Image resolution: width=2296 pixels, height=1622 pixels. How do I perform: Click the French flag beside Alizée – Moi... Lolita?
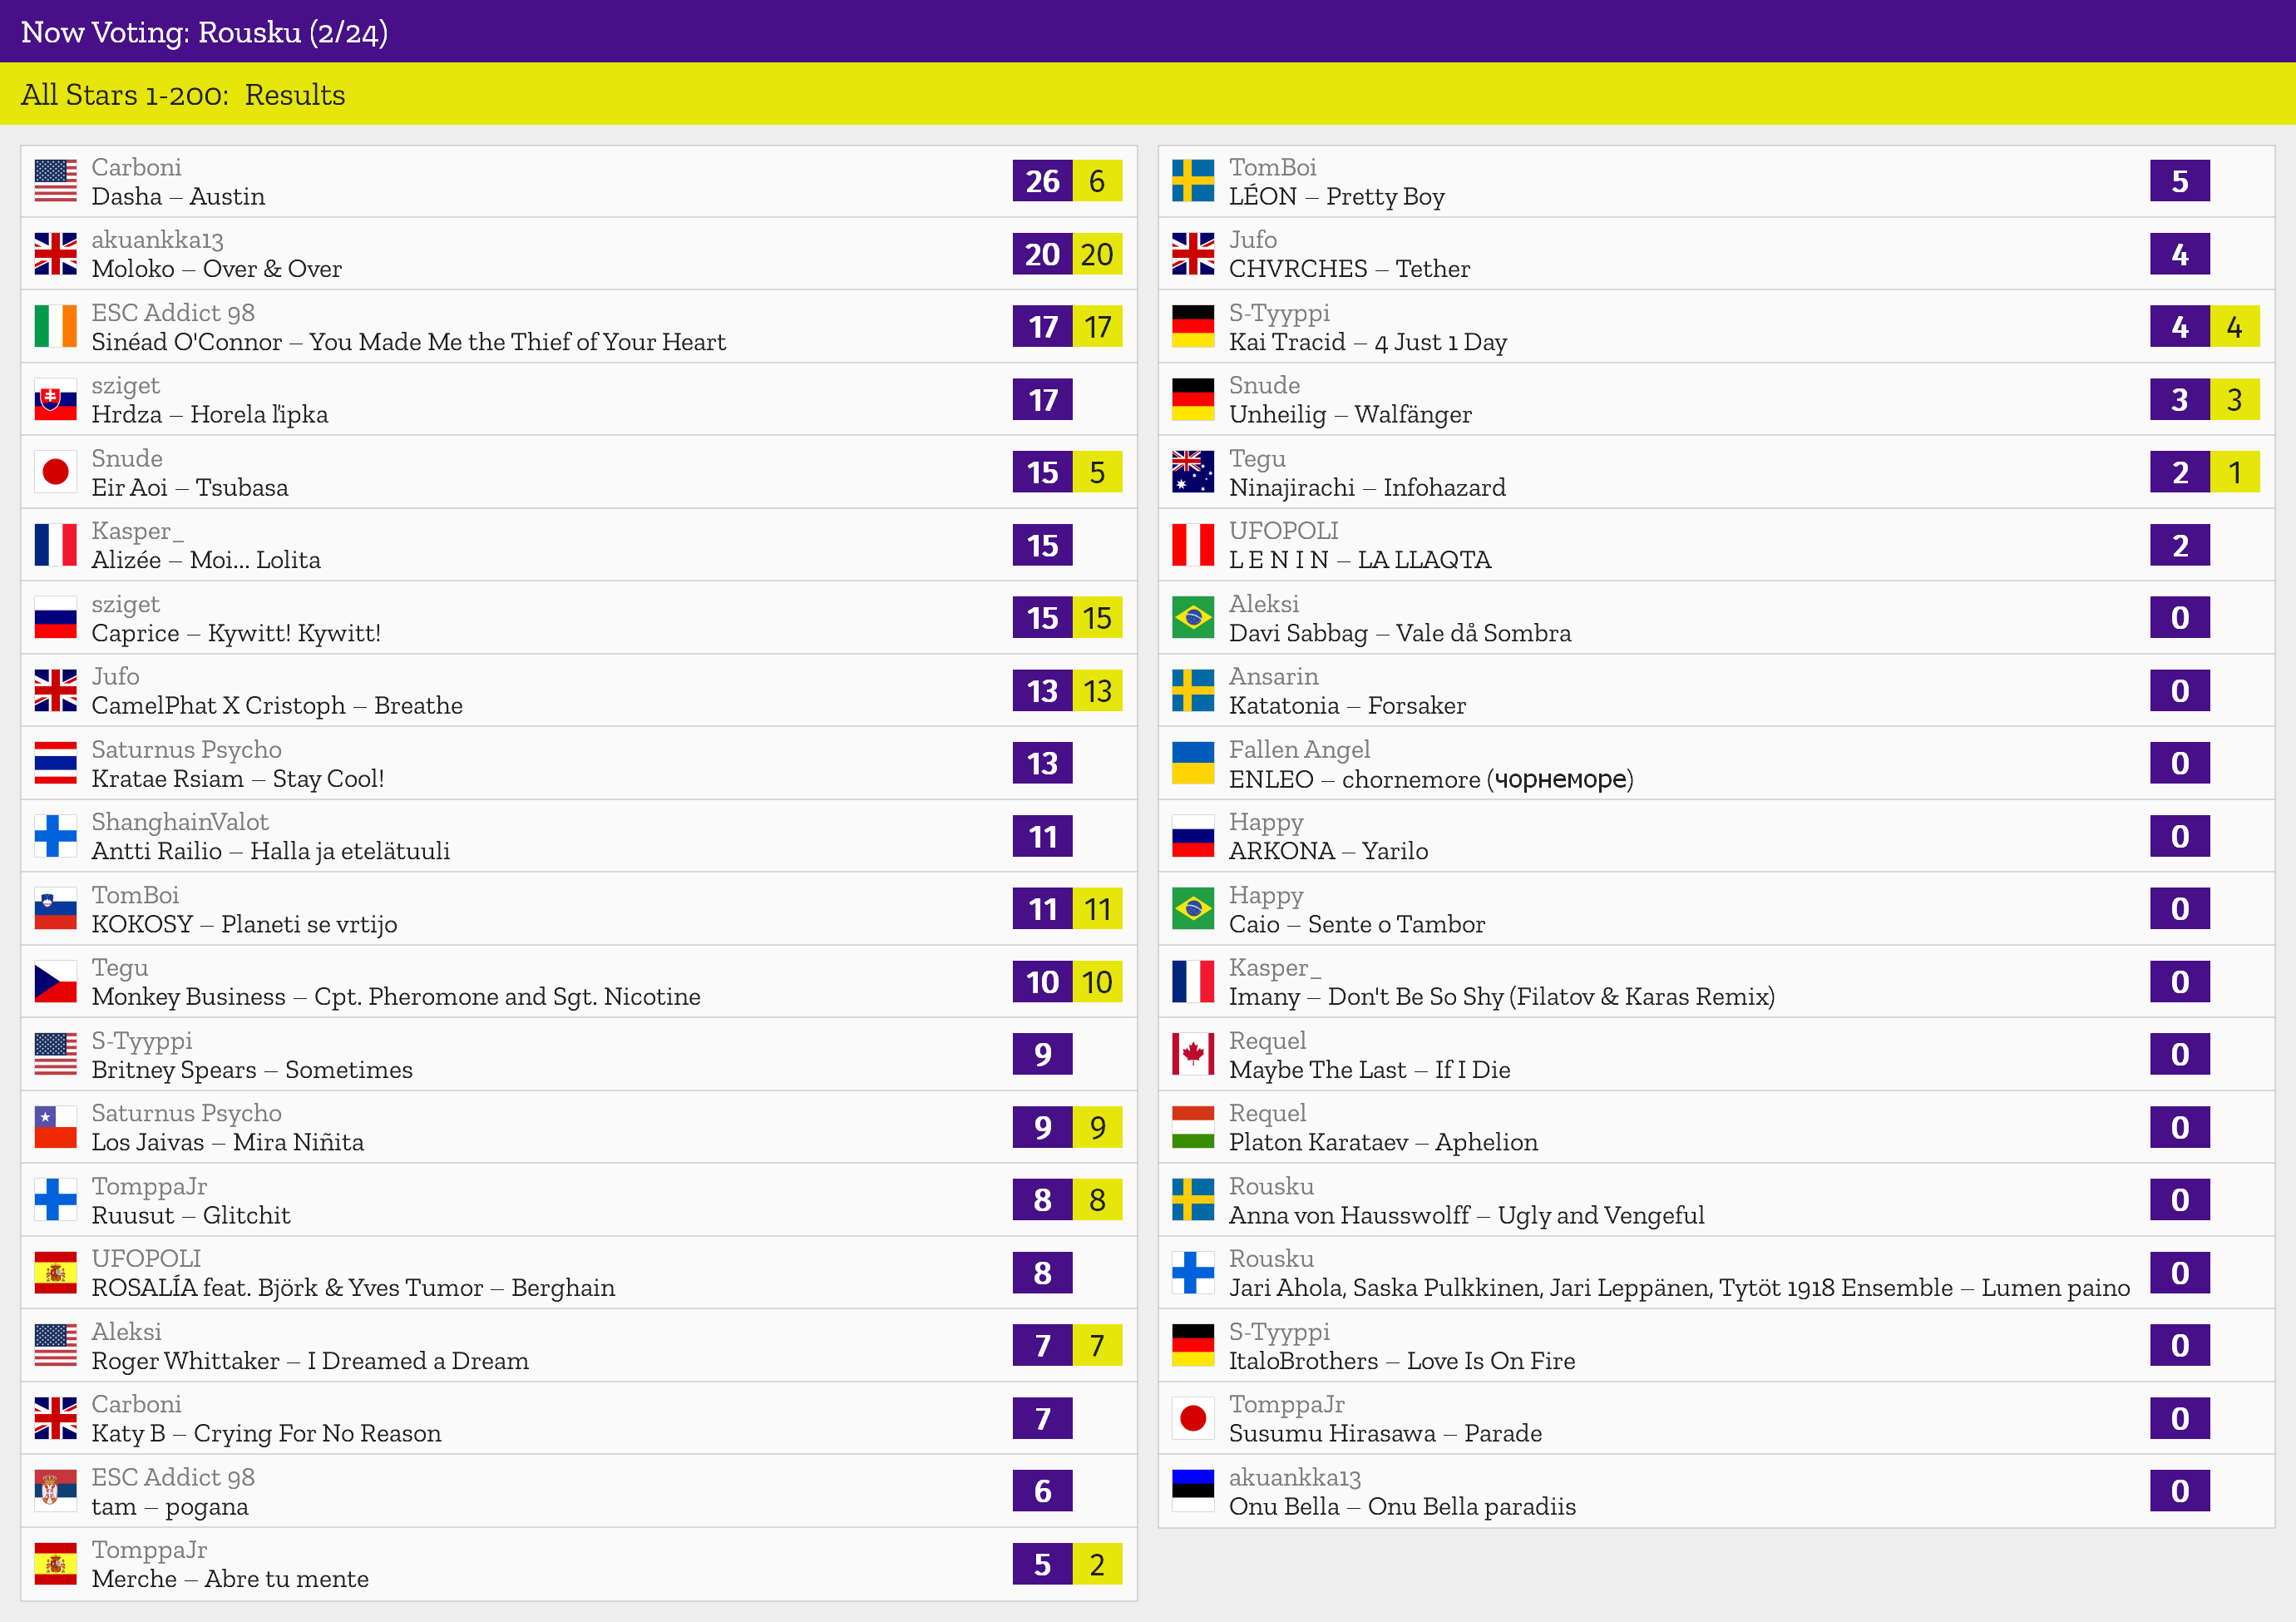pos(55,545)
